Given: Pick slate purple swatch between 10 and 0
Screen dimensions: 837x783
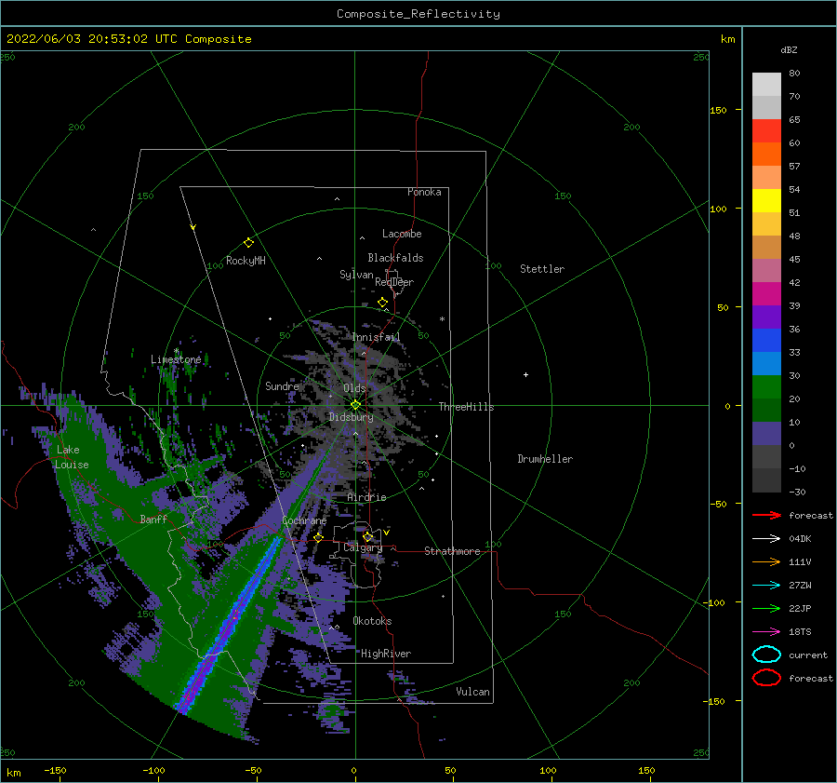Looking at the screenshot, I should coord(766,434).
